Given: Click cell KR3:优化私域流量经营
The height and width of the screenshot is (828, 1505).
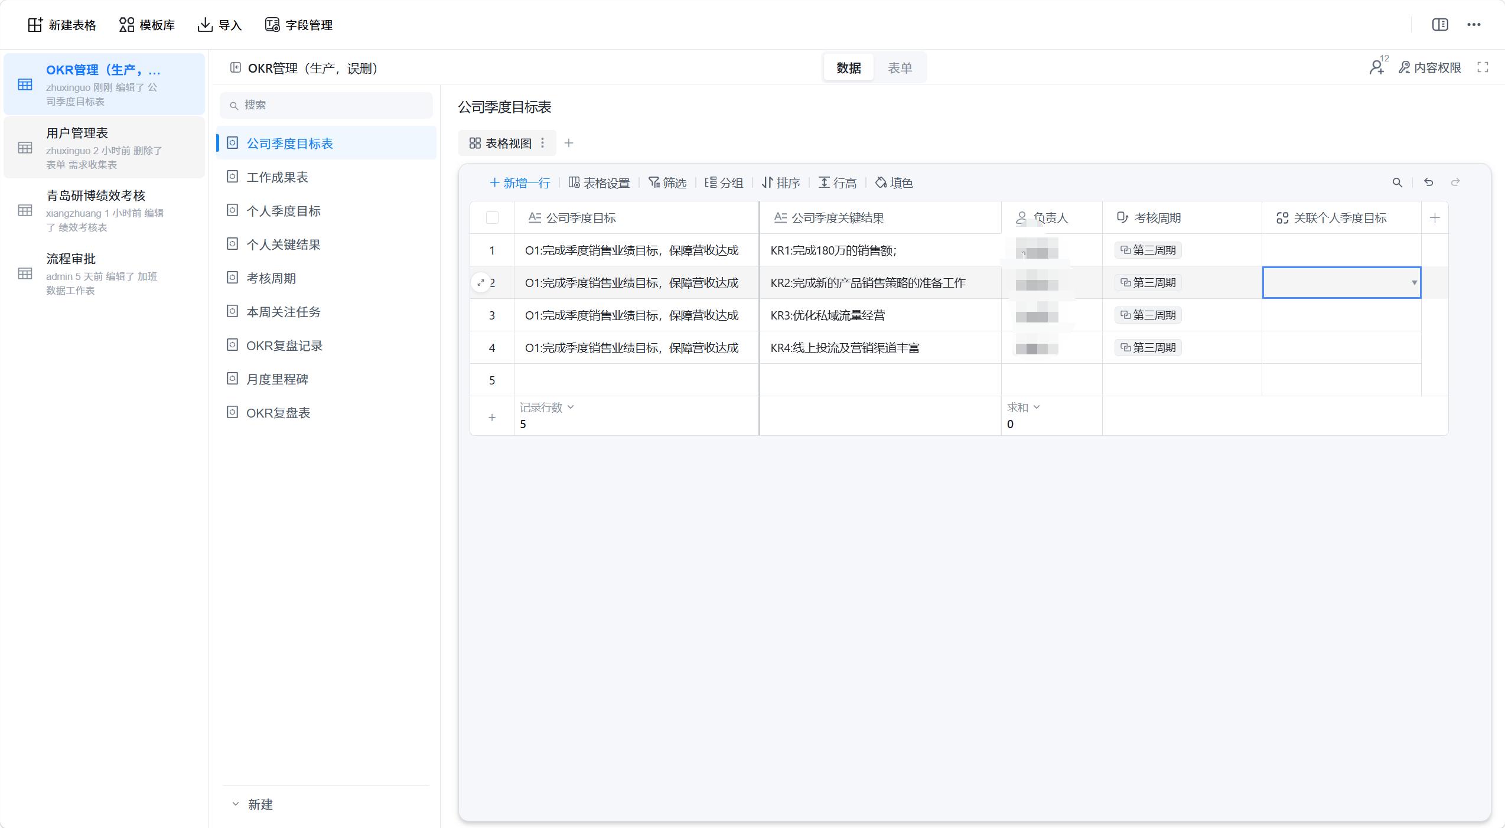Looking at the screenshot, I should [x=881, y=315].
